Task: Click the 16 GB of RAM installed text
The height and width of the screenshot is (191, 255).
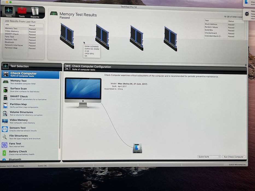Action: (x=233, y=17)
